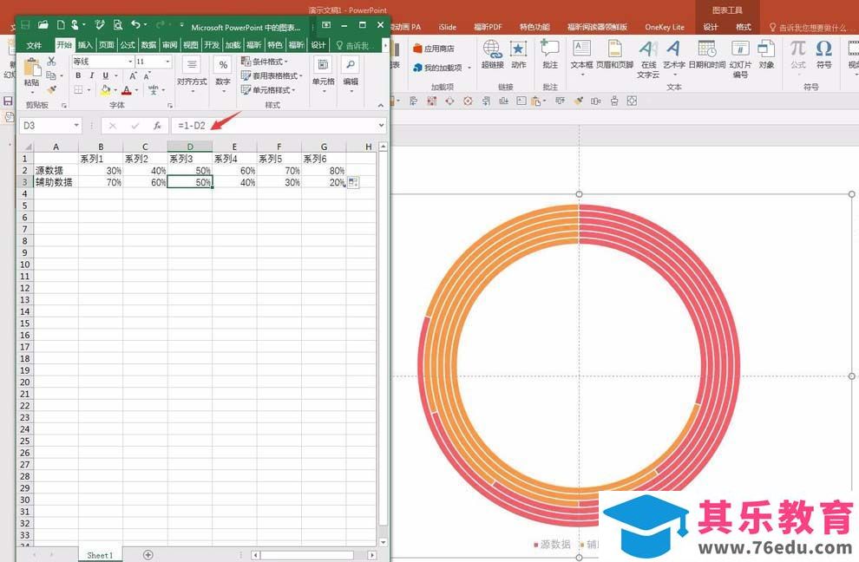Apply the yellow fill color bucket
Screen dimensions: 859x562
click(x=106, y=90)
